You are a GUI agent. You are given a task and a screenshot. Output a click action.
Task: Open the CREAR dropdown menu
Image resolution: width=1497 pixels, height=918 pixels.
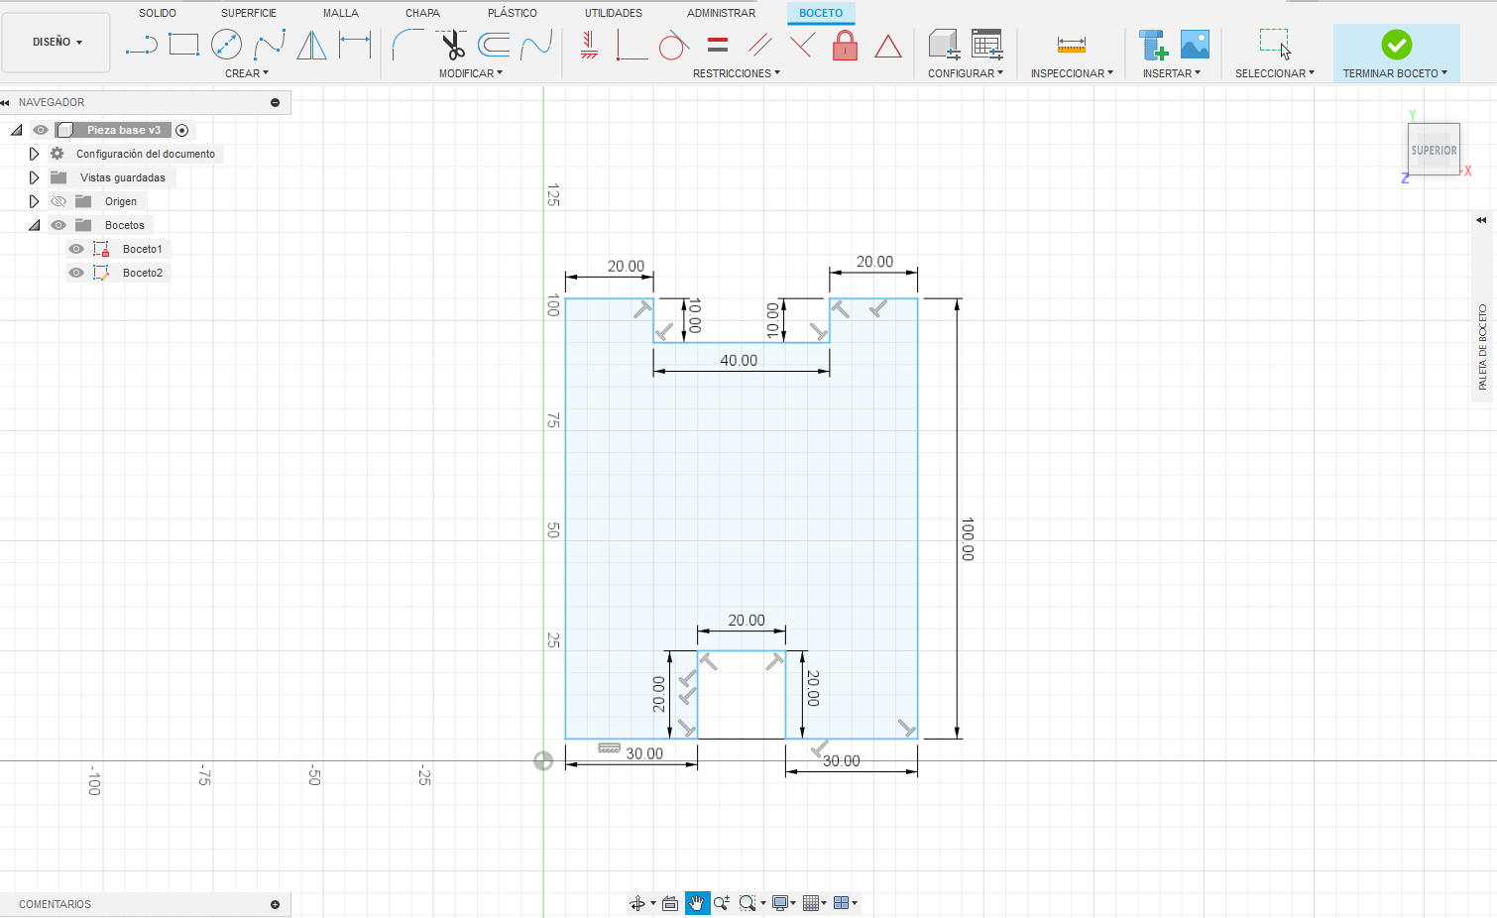point(247,73)
